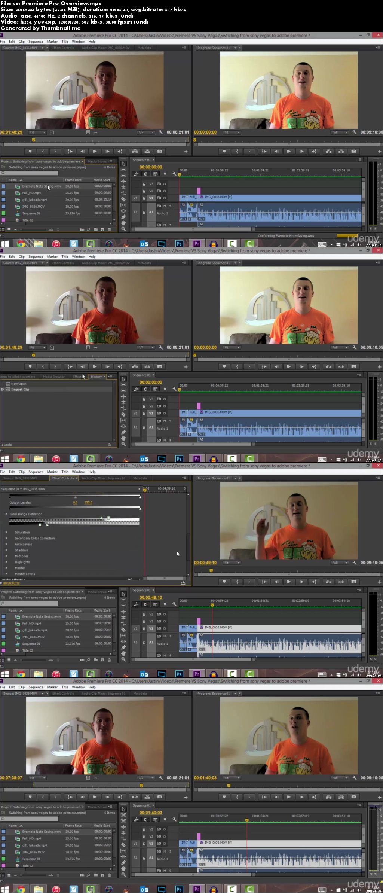This screenshot has width=383, height=893.
Task: Open Program monitor wrench settings, Effect Controls frame
Action: [x=354, y=563]
